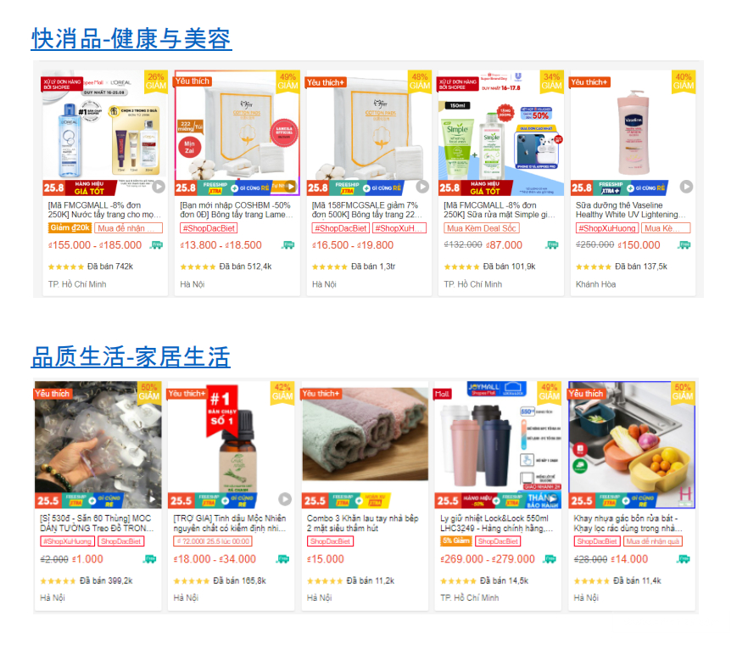This screenshot has height=650, width=748.
Task: Click star rating on Vaseline lotion card
Action: pyautogui.click(x=594, y=266)
